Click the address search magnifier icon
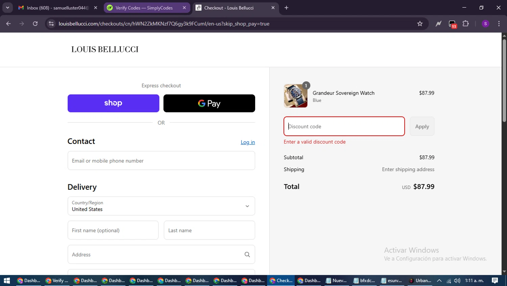 (247, 254)
